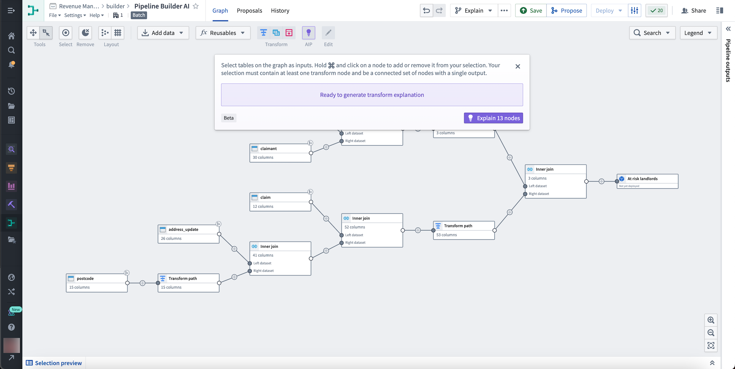Select the rectangular Select tool

pyautogui.click(x=46, y=33)
